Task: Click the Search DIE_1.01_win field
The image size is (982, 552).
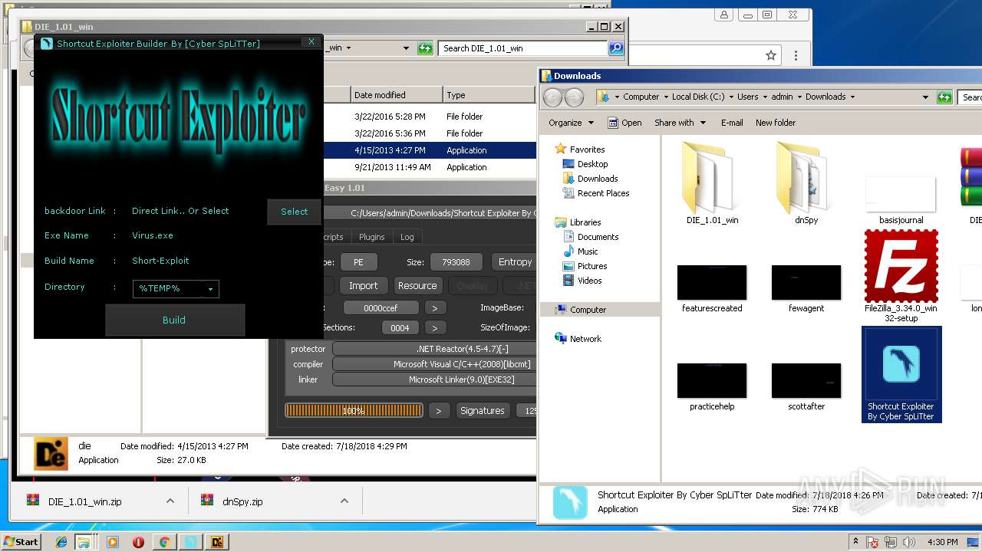Action: (523, 48)
